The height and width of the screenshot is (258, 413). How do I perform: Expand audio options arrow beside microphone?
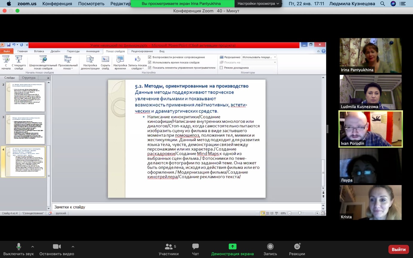[33, 247]
